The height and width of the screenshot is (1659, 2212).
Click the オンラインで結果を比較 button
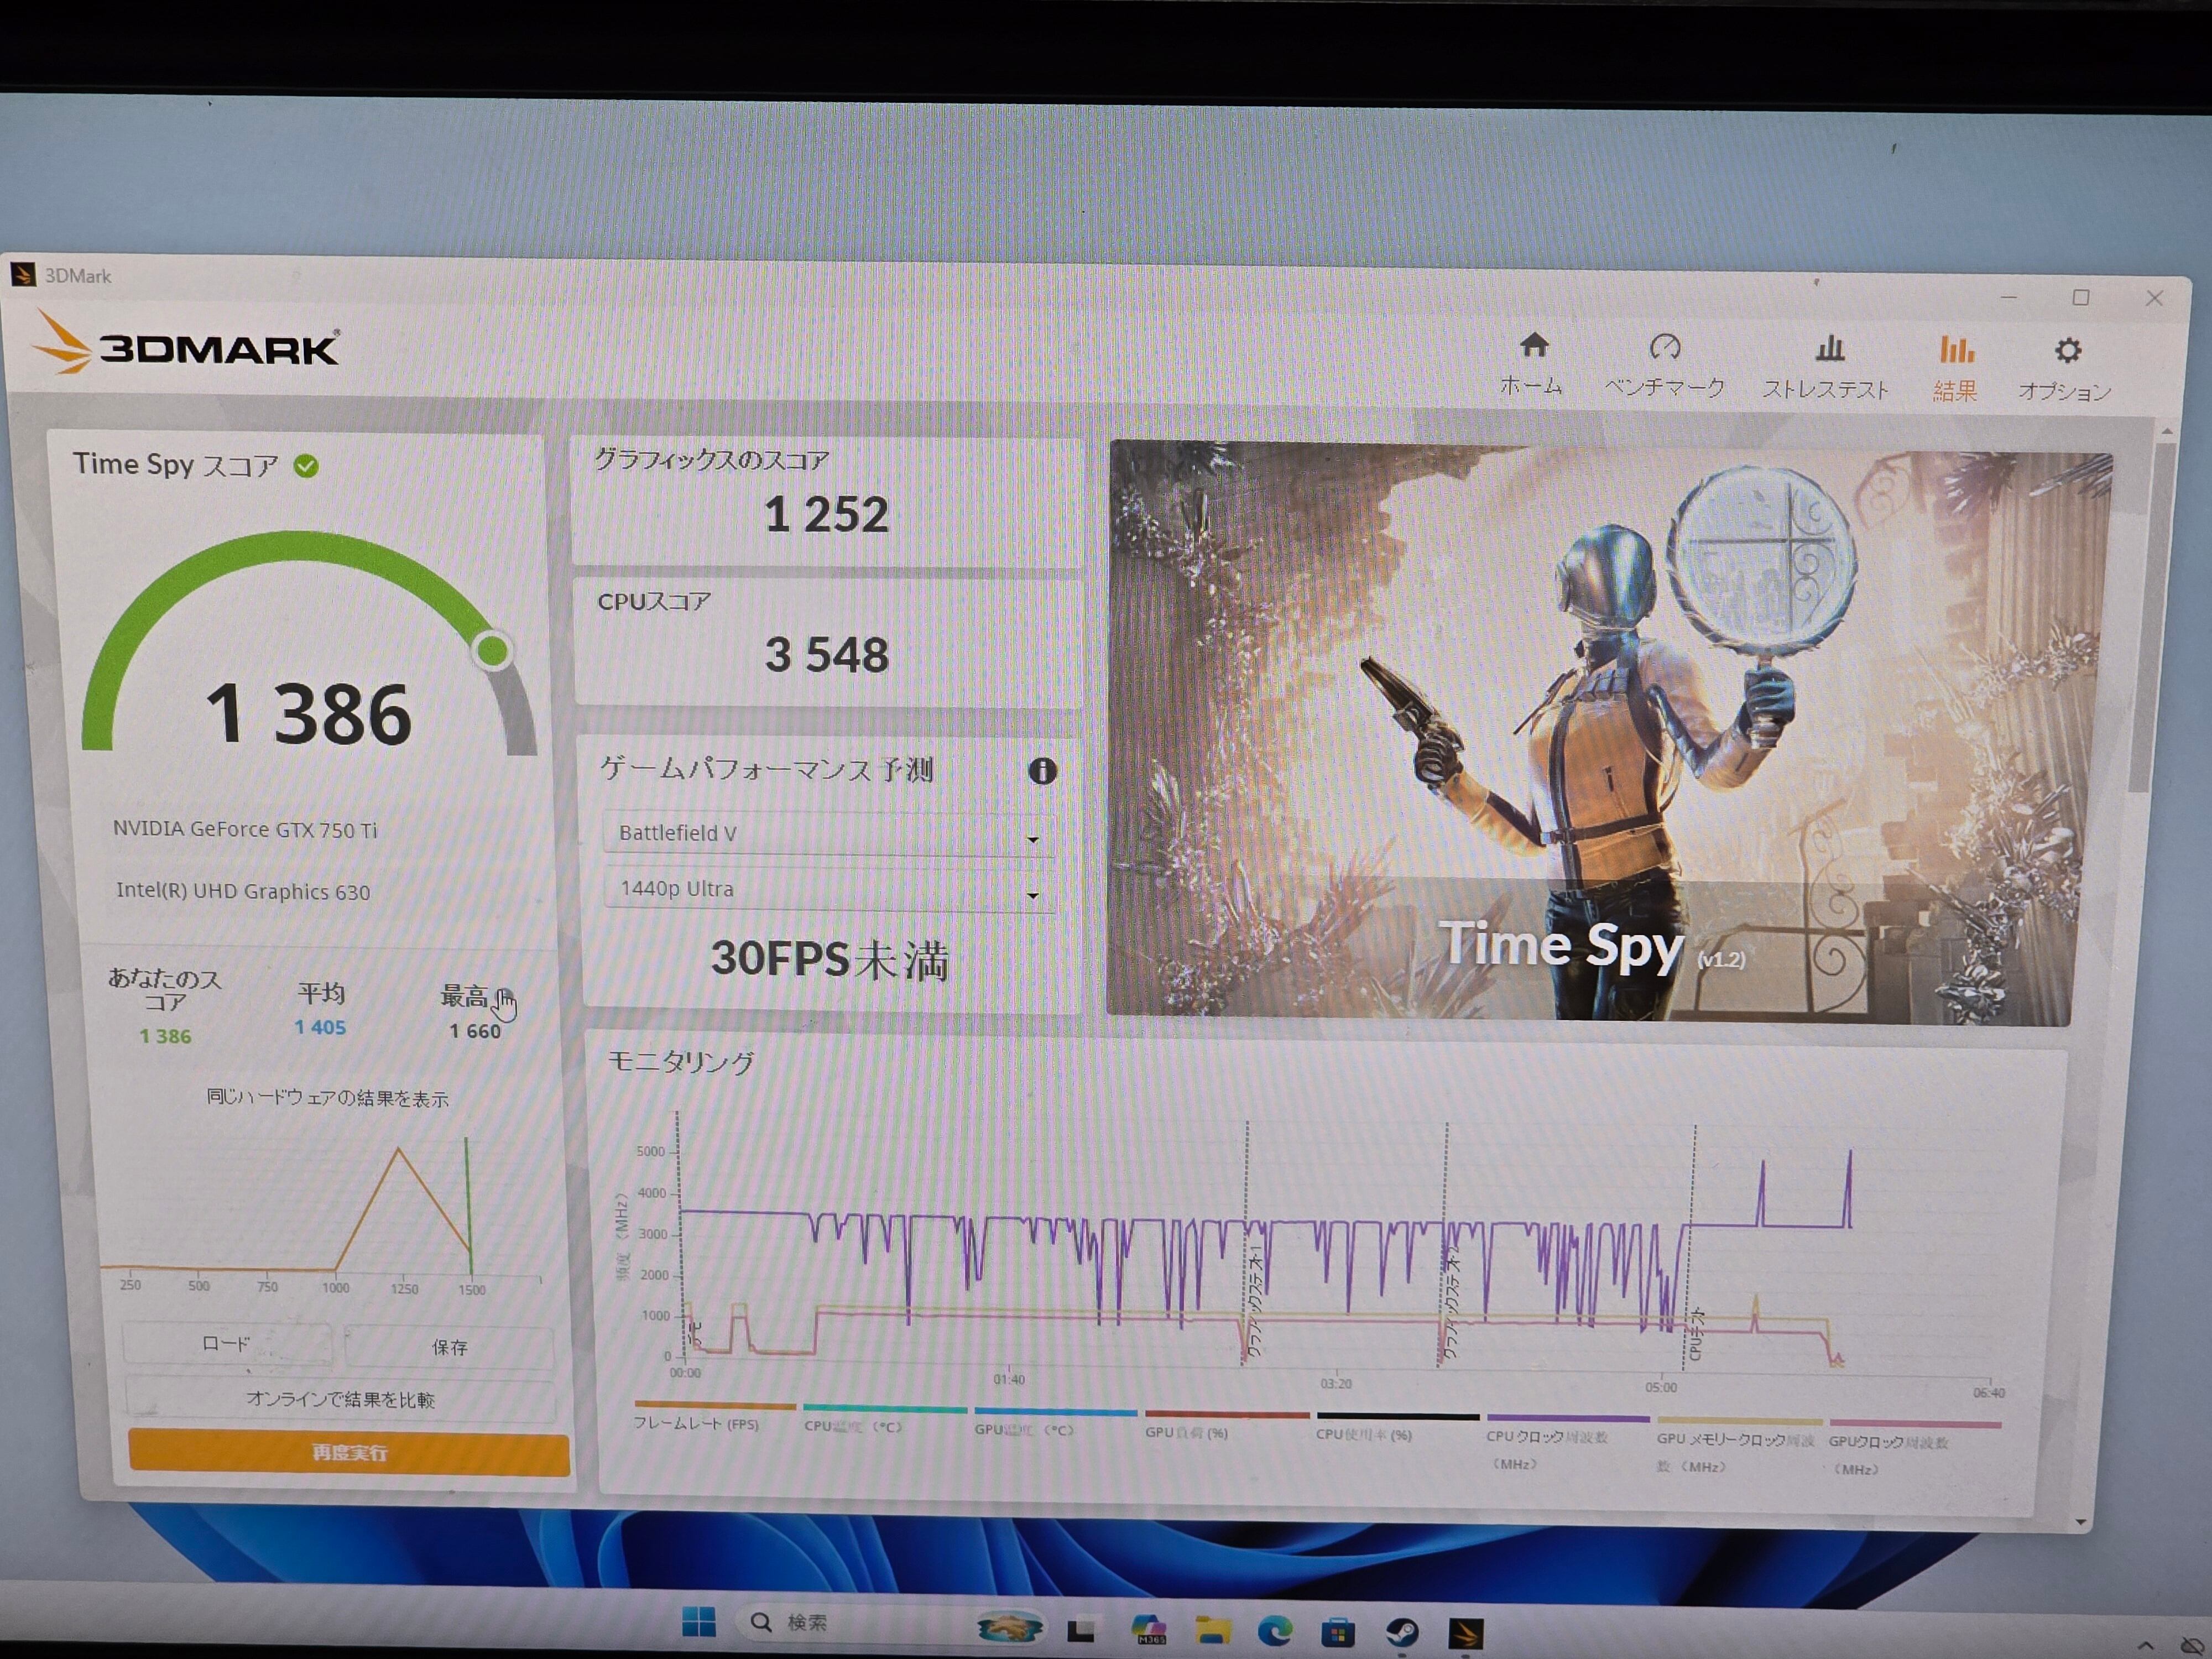340,1399
